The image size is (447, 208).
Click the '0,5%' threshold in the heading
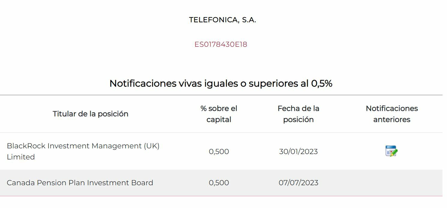[321, 83]
